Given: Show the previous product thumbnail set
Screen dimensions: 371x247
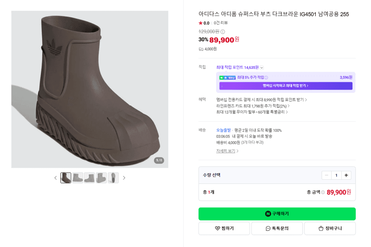Looking at the screenshot, I should coord(56,178).
